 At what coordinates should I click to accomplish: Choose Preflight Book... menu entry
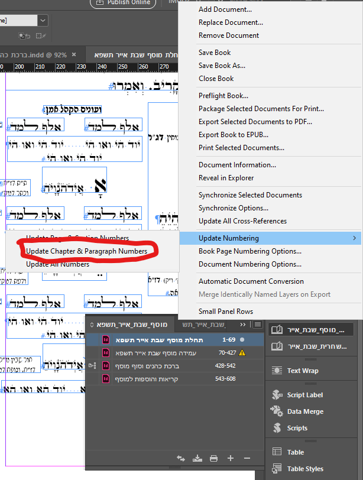pyautogui.click(x=223, y=96)
